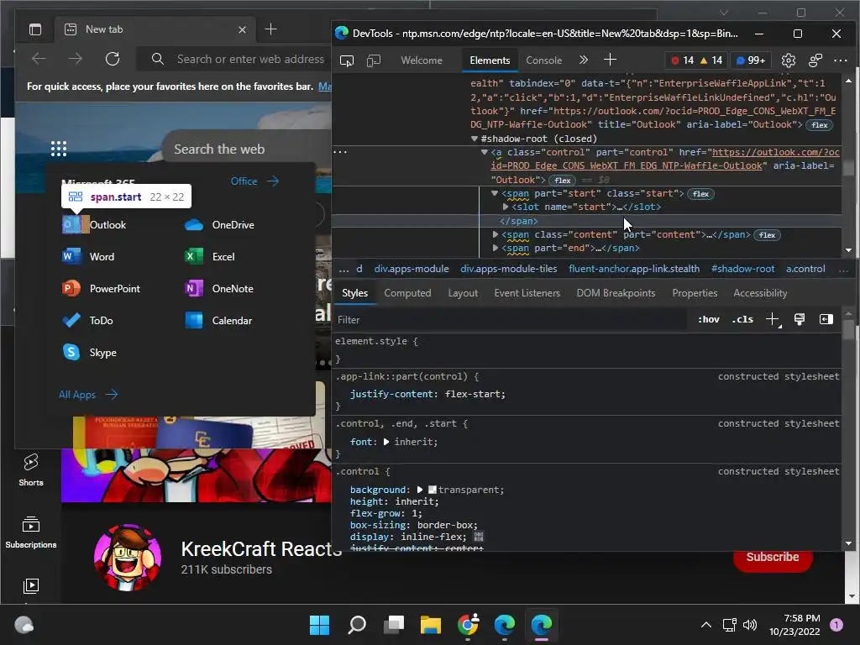
Task: Expand the span class="content" node
Action: click(x=496, y=234)
